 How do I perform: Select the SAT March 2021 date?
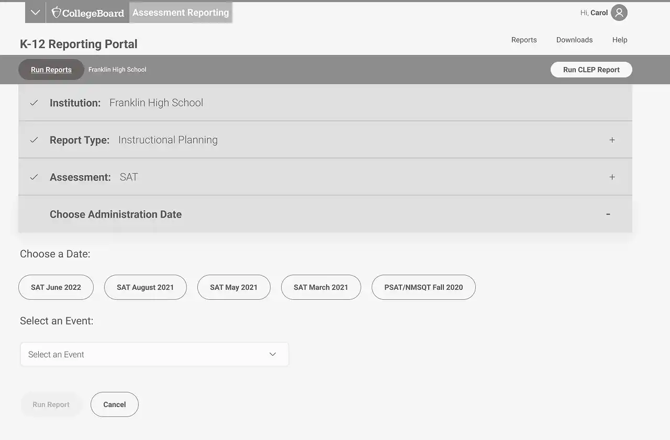(321, 287)
